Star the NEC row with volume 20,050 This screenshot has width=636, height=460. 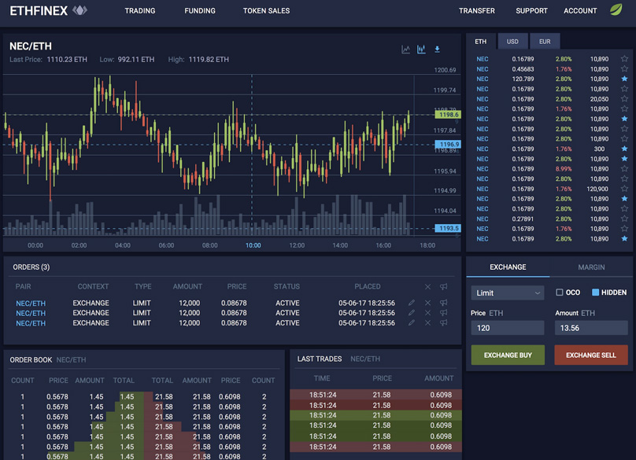624,99
